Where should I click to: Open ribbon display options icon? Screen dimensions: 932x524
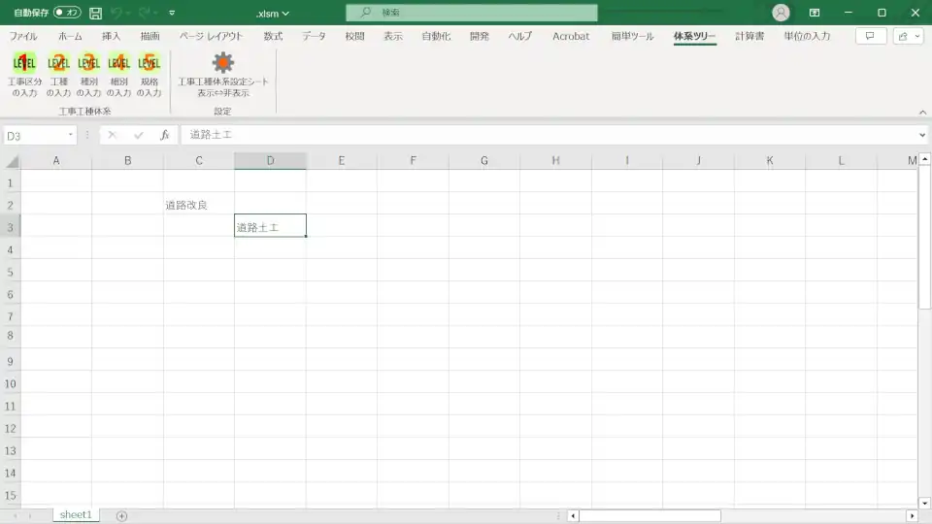(815, 13)
